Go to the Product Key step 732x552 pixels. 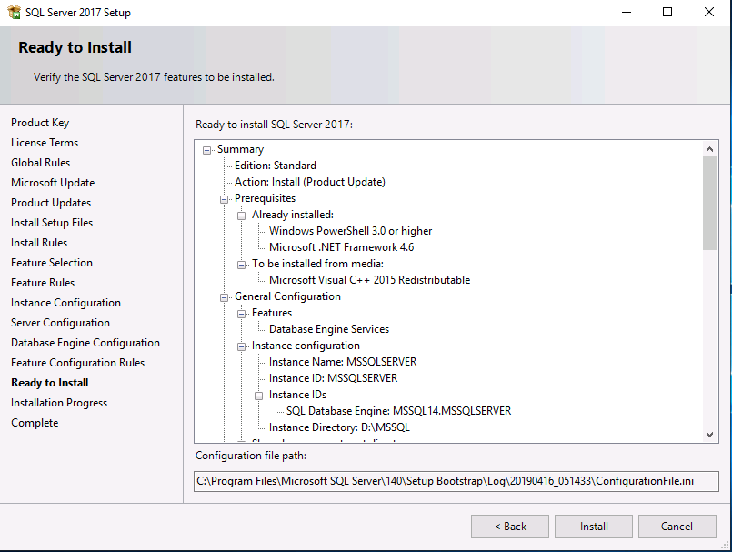point(40,123)
